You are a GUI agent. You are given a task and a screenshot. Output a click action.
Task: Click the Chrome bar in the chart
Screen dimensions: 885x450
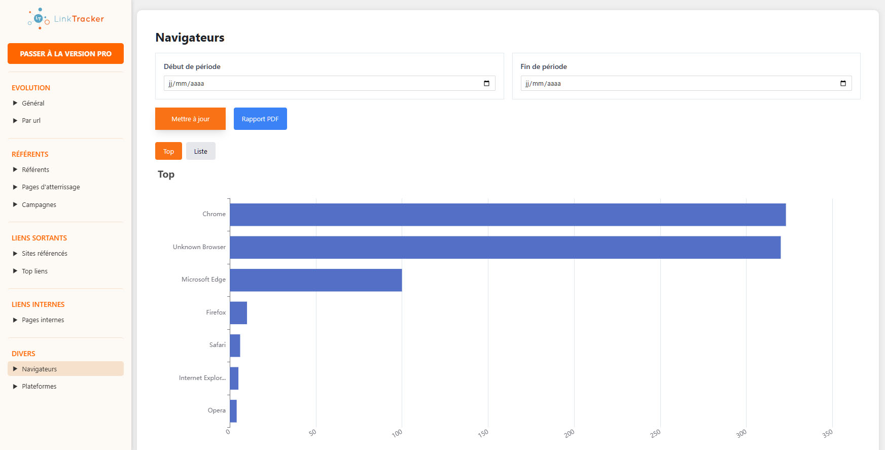tap(507, 215)
